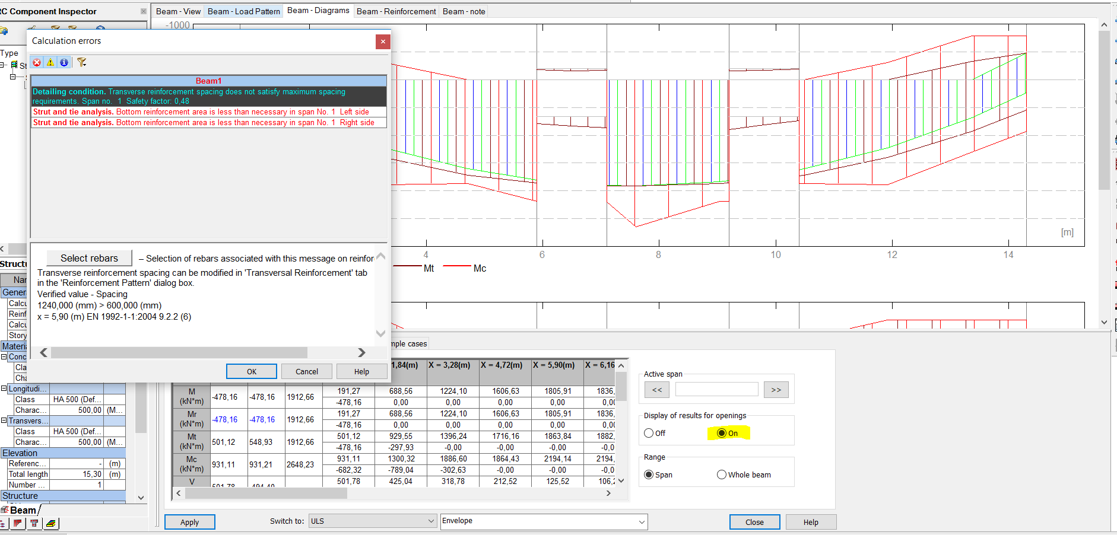Click the red L-shaped section icon
This screenshot has width=1117, height=535.
[x=18, y=523]
